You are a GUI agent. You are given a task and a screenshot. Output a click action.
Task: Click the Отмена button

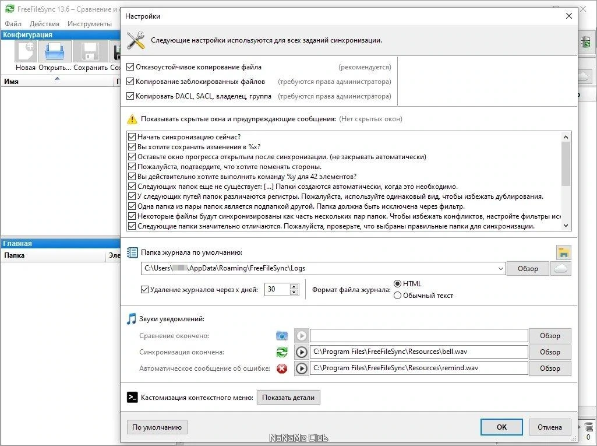550,427
